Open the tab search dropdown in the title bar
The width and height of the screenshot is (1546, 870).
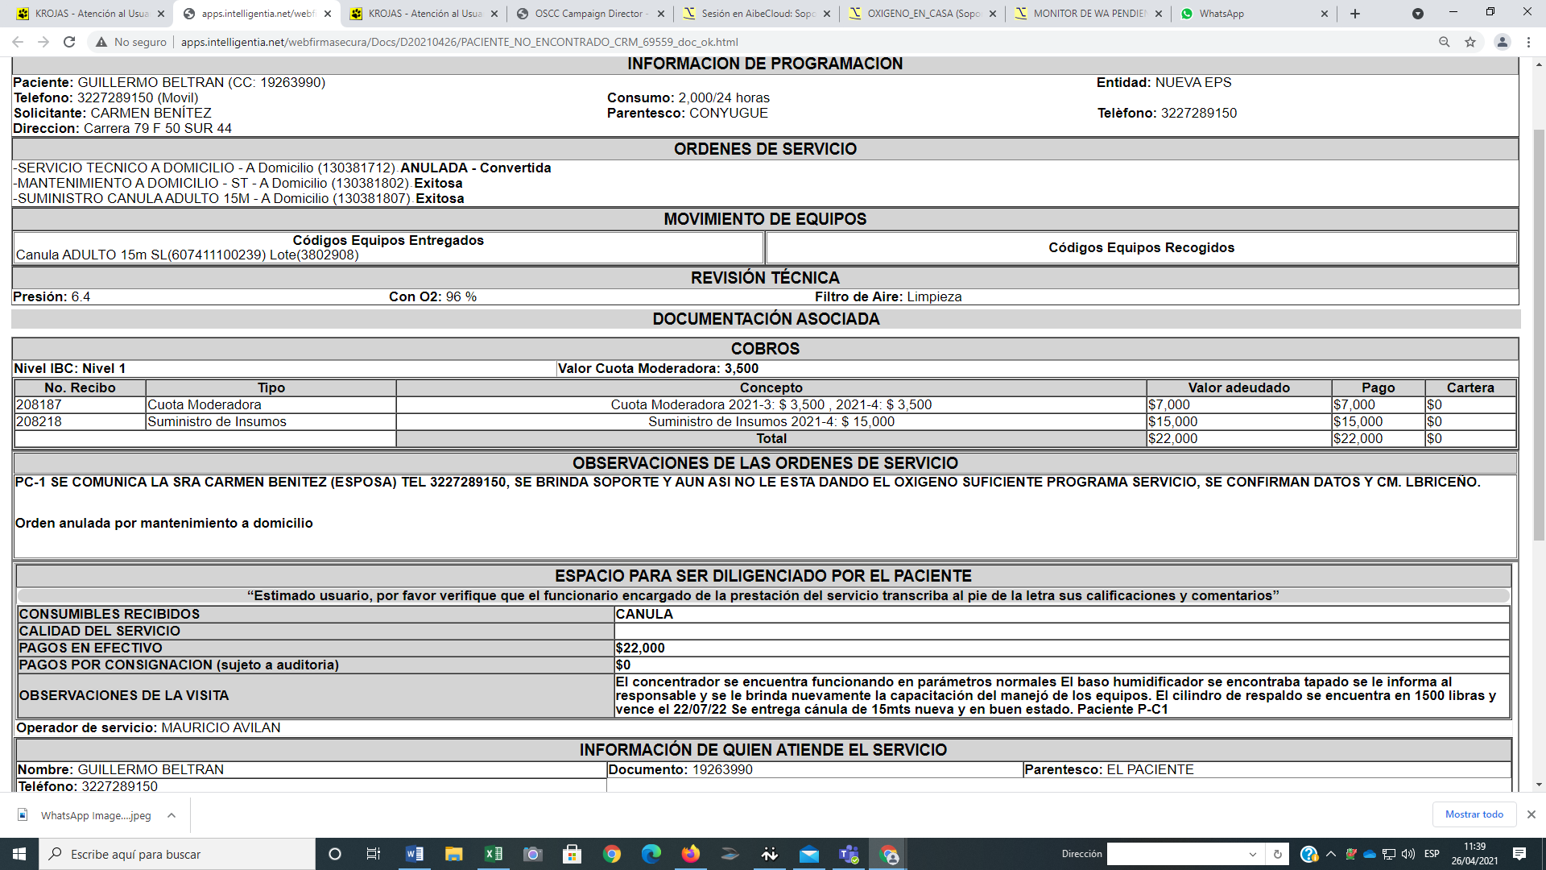[x=1418, y=14]
